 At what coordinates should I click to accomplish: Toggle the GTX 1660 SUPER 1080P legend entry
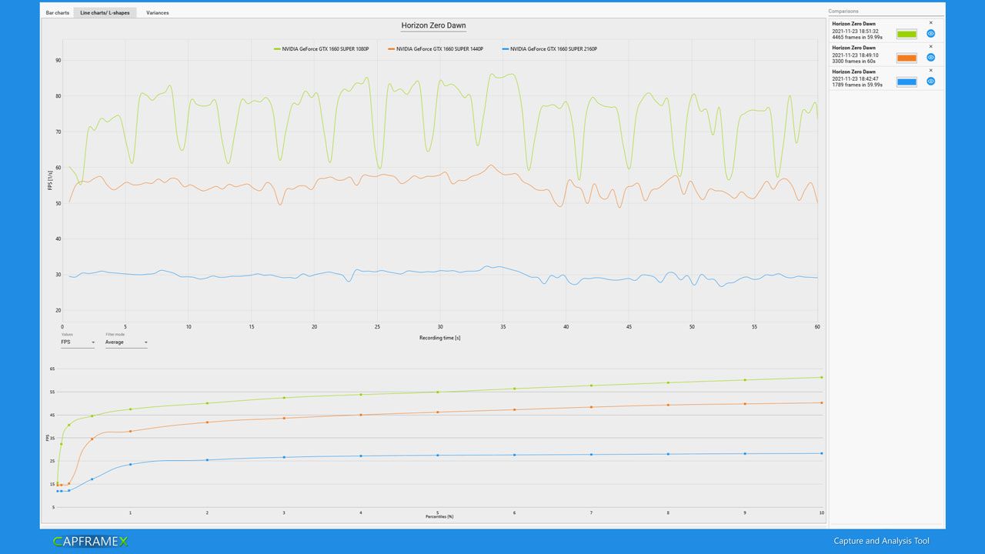[x=321, y=49]
